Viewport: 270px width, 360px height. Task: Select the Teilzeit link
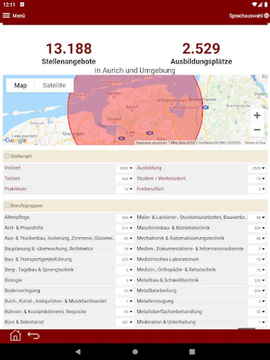point(12,178)
